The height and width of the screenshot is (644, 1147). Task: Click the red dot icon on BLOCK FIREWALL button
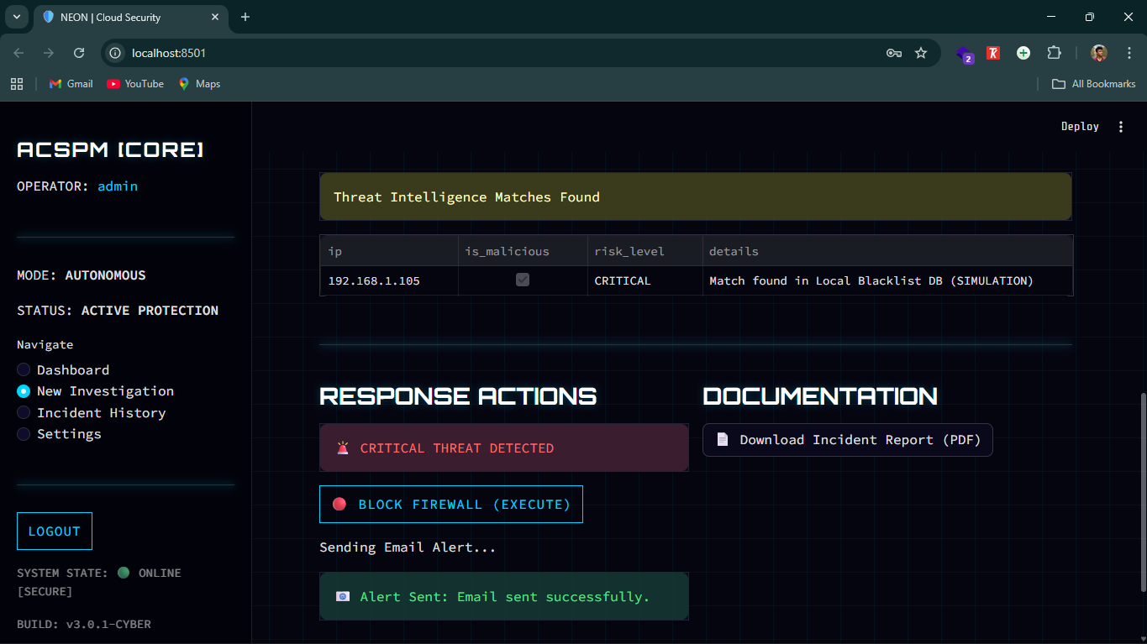[x=339, y=504]
